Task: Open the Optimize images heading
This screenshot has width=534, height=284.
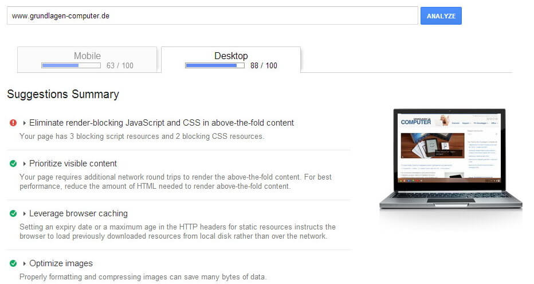Action: pyautogui.click(x=61, y=263)
